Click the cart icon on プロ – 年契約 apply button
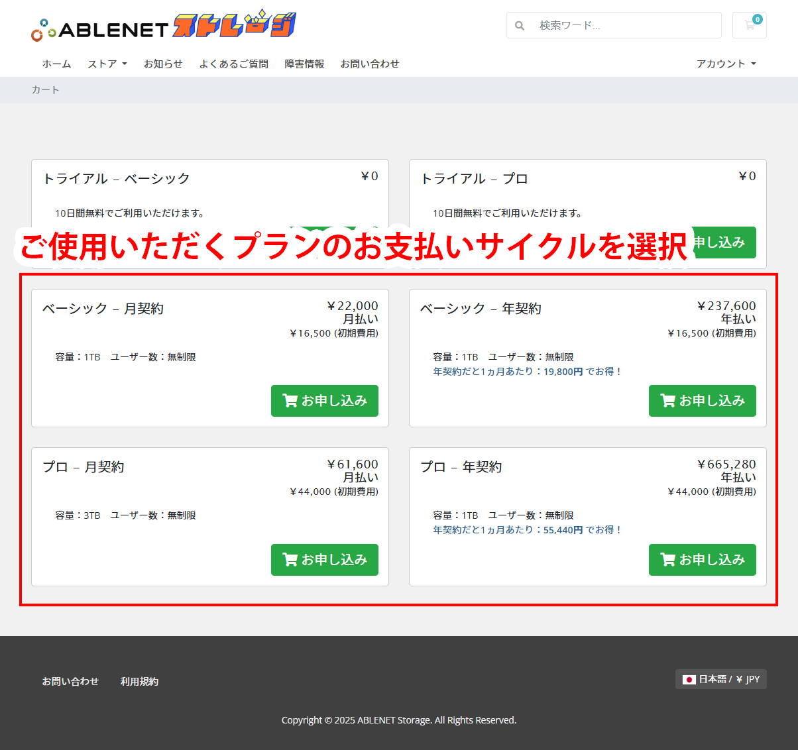The image size is (798, 750). click(x=667, y=559)
